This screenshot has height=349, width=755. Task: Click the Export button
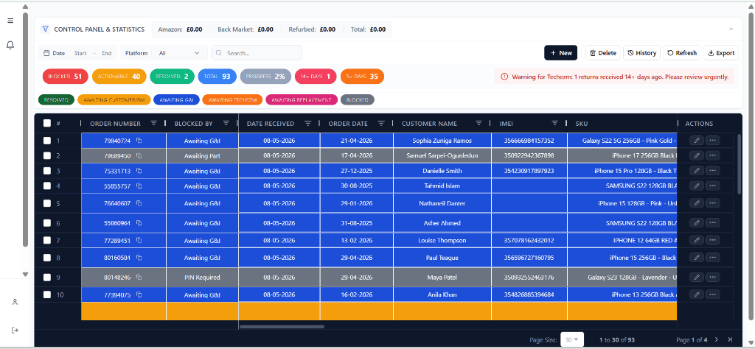(721, 53)
